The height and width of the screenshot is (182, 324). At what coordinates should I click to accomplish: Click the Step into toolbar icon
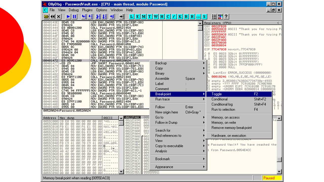[x=84, y=17]
